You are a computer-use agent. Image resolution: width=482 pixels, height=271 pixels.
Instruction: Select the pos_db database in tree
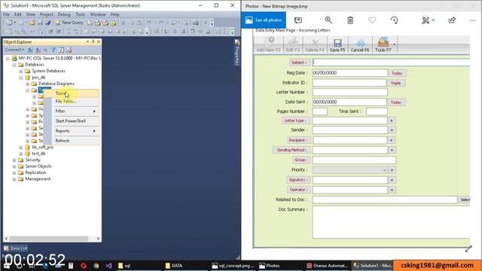pos(38,78)
